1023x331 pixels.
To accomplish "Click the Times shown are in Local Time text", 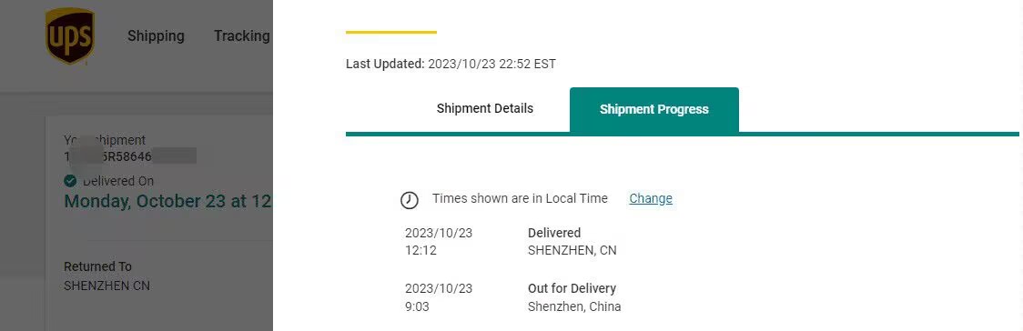I will 520,198.
